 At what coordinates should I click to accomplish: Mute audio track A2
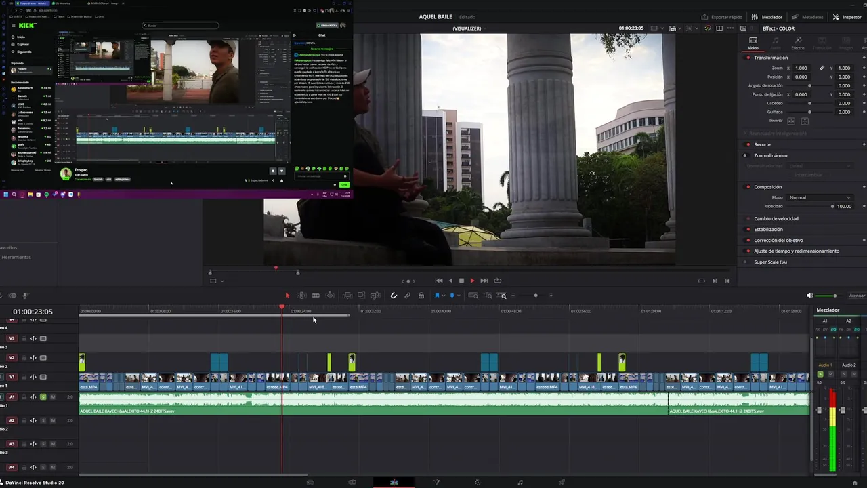(x=53, y=420)
